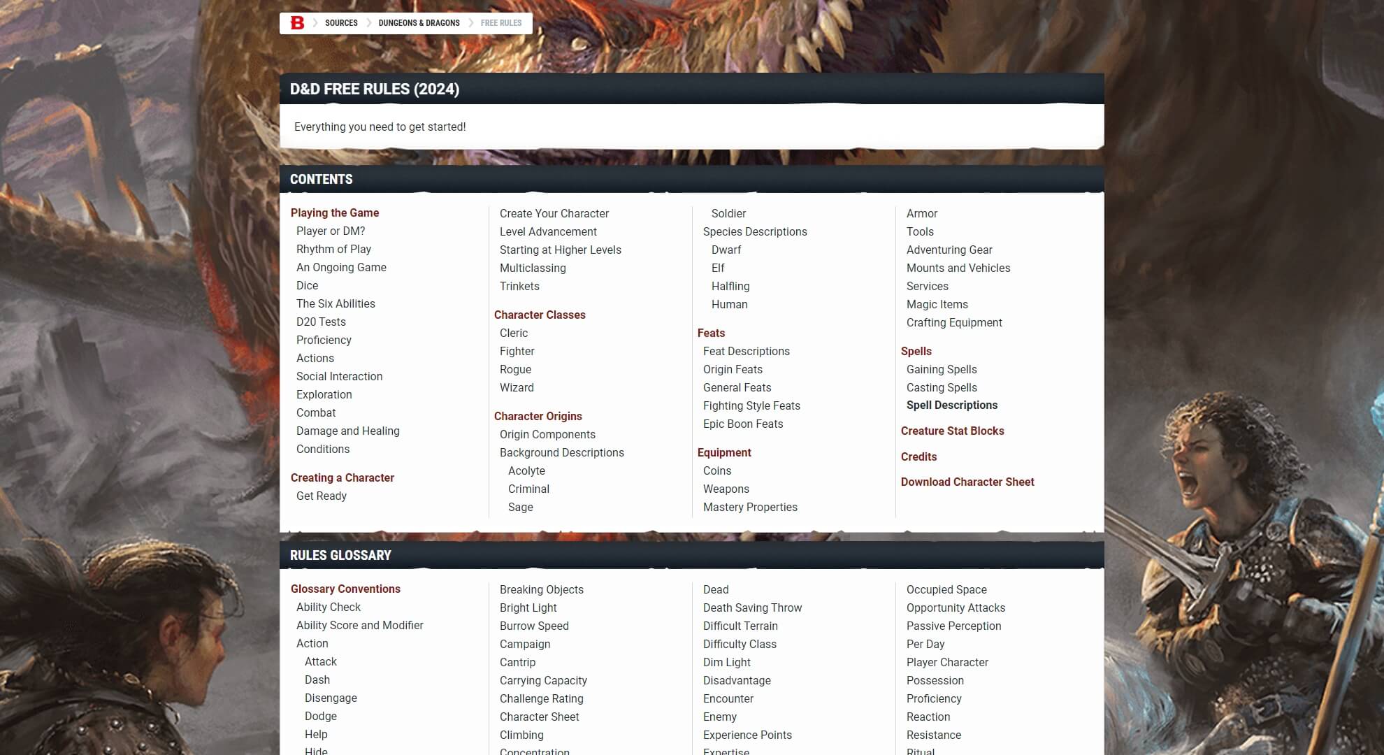The height and width of the screenshot is (755, 1384).
Task: Open the Sources breadcrumb
Action: [341, 23]
